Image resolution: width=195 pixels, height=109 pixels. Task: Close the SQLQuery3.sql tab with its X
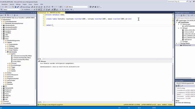(x=64, y=13)
